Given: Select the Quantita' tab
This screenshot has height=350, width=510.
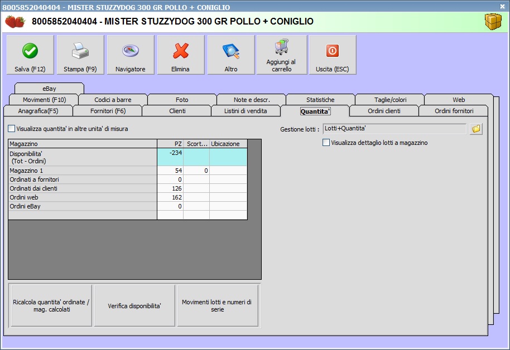Looking at the screenshot, I should [315, 111].
